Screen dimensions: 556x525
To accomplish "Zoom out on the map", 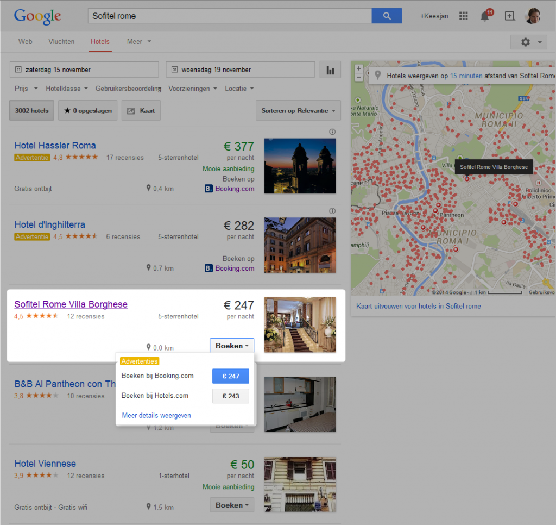I will click(358, 77).
